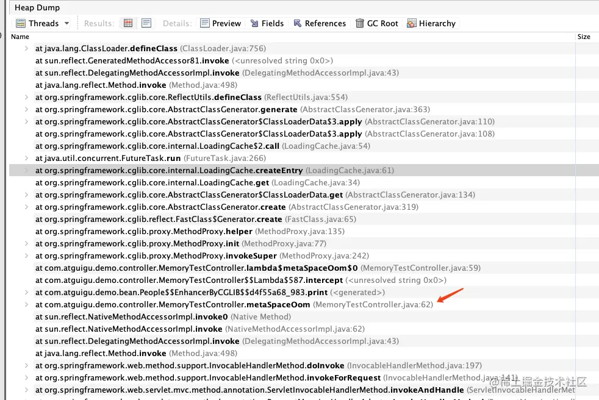Expand the ReflectUtils.defineClass frame

[x=26, y=98]
